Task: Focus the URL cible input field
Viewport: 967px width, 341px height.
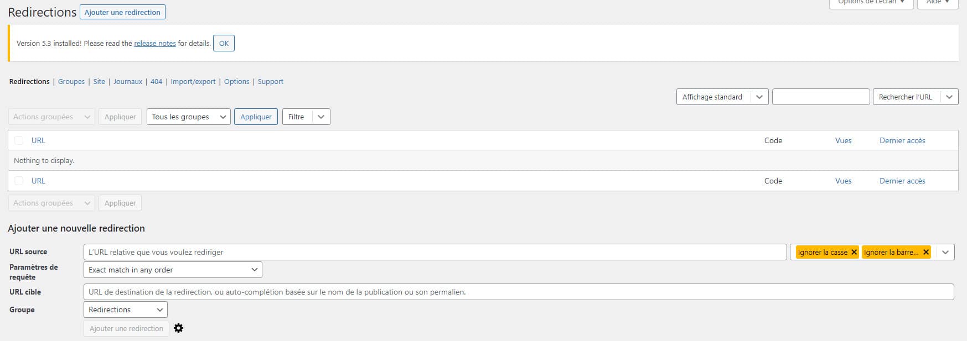Action: click(519, 292)
